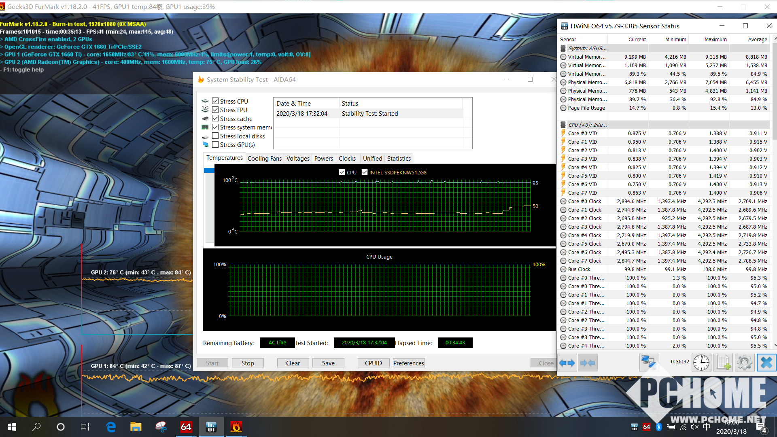Select Temperatures tab in AIDA64
Image resolution: width=777 pixels, height=437 pixels.
(x=225, y=158)
